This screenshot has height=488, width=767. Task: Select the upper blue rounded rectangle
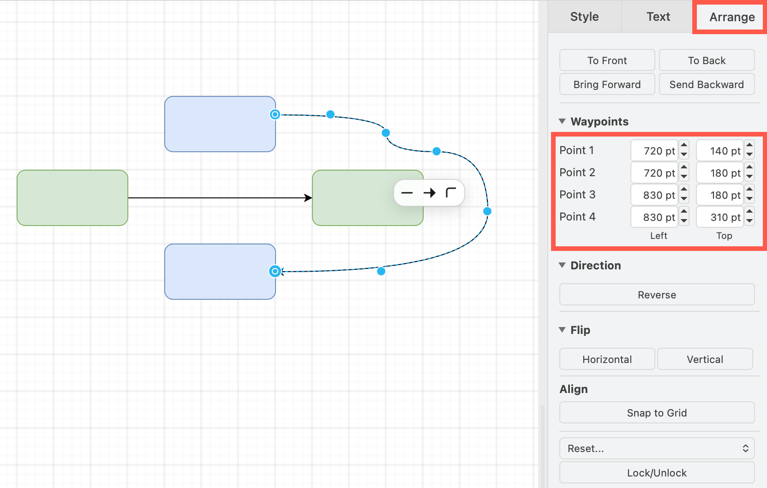[220, 124]
